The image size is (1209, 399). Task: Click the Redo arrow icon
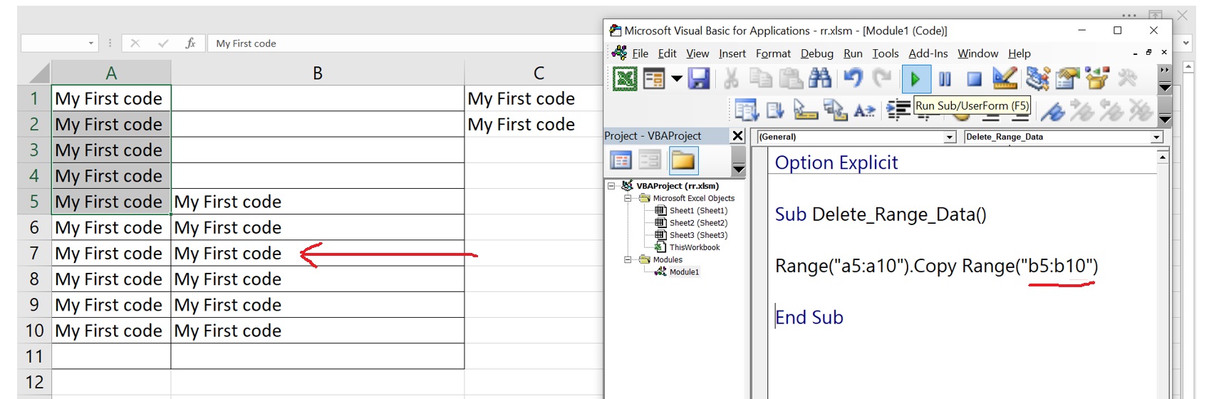click(882, 78)
